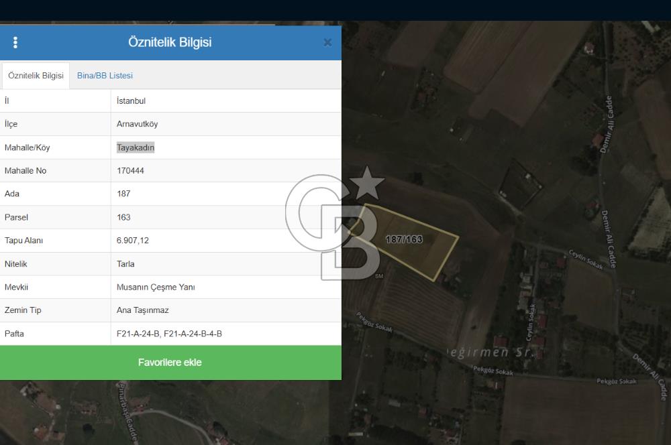This screenshot has height=445, width=671.
Task: Close the Öznitelik Bilgisi panel
Action: click(x=327, y=42)
